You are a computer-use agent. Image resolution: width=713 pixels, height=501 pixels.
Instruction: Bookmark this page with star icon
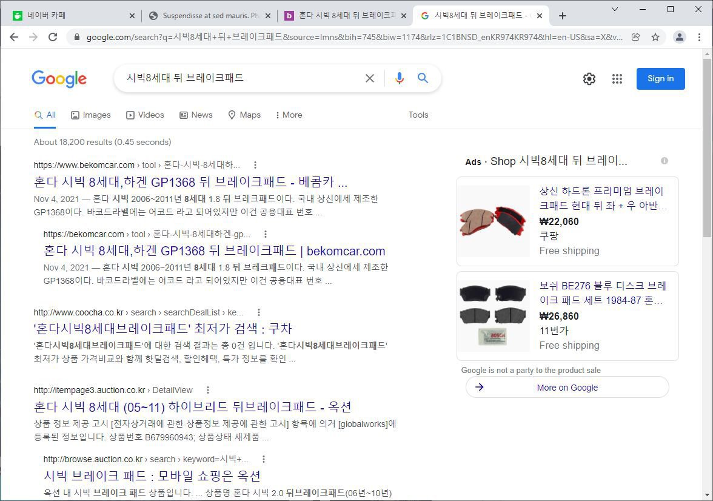[655, 38]
